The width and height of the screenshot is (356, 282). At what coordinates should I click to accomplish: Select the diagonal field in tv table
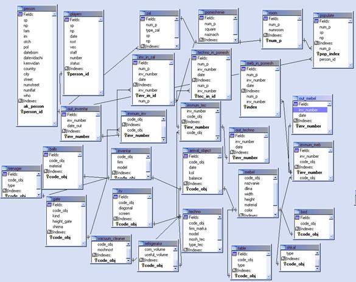click(125, 208)
